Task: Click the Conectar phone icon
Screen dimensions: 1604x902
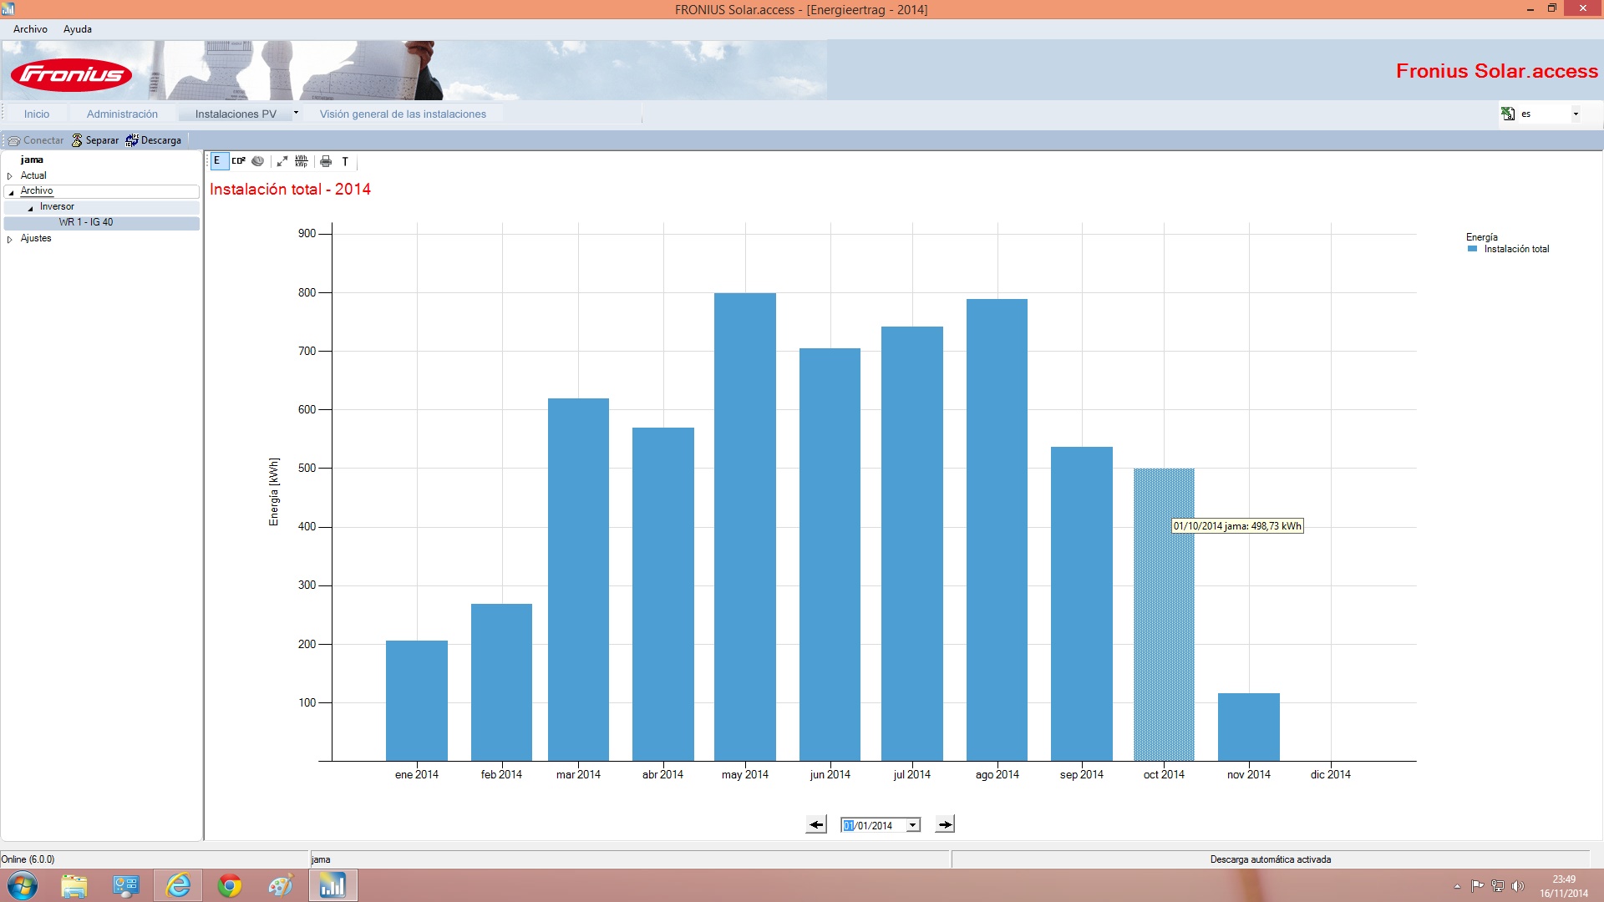Action: click(14, 140)
